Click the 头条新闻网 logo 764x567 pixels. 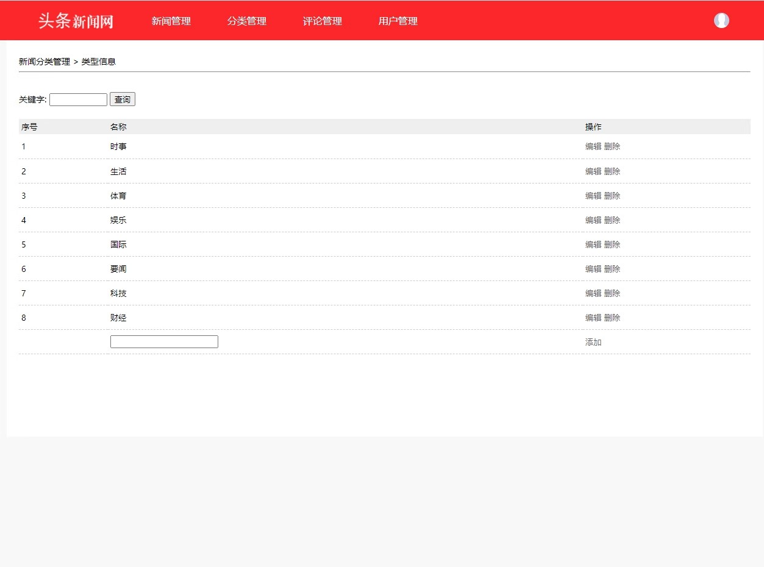click(x=76, y=21)
